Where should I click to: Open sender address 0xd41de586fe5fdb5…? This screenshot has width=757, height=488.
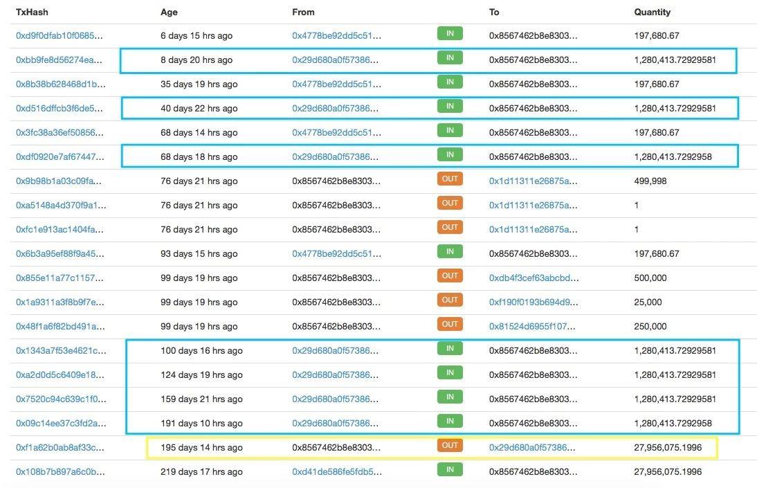click(337, 471)
